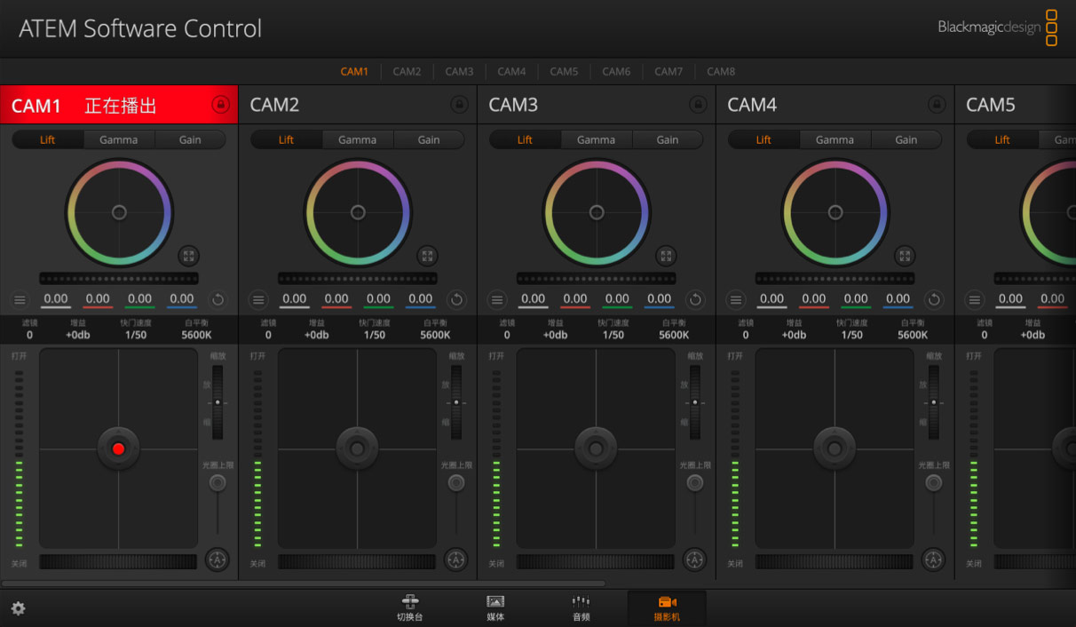1076x627 pixels.
Task: Open CAM1 settings hamburger menu
Action: pyautogui.click(x=20, y=299)
